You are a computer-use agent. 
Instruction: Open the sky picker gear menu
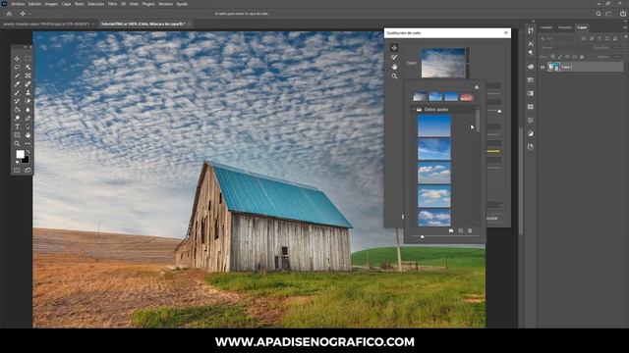(x=477, y=87)
